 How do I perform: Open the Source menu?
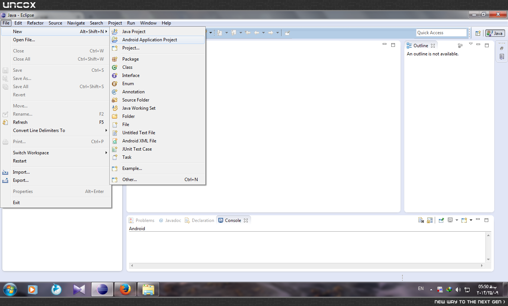pos(55,23)
